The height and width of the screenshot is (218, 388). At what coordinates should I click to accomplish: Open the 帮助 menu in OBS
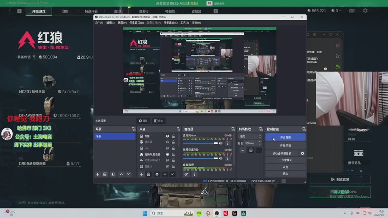coord(196,23)
